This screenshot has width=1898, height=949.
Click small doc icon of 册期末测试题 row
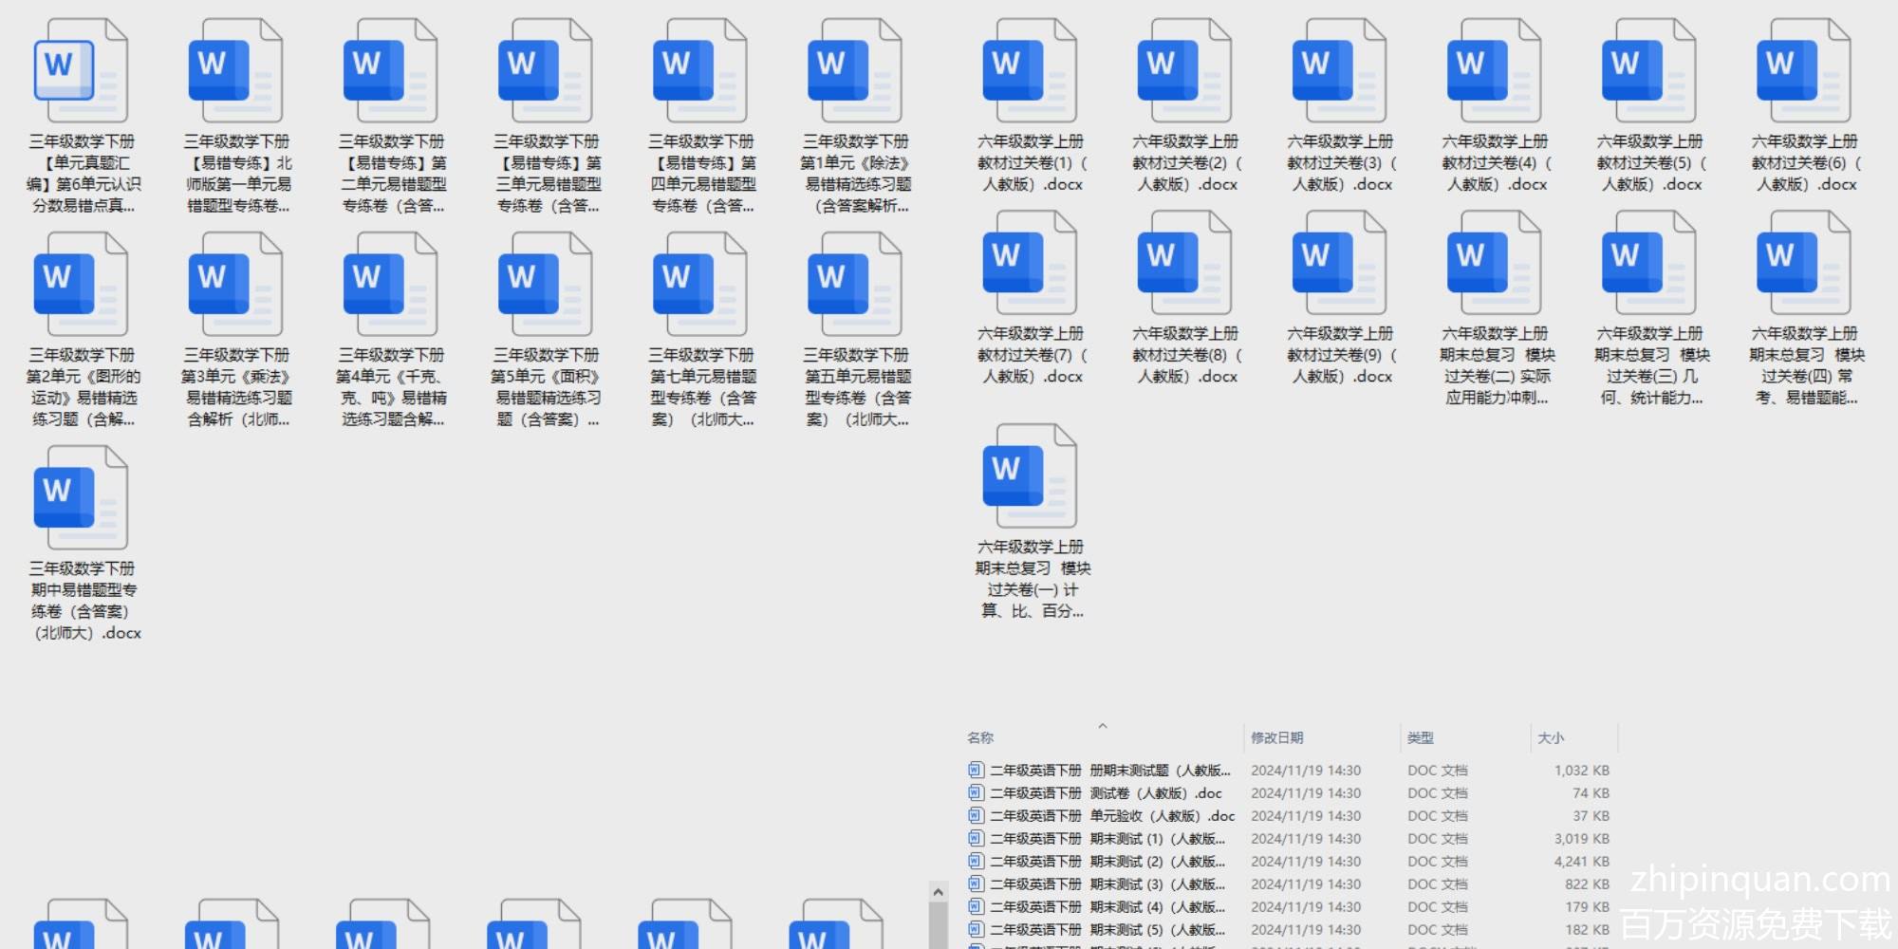point(976,771)
